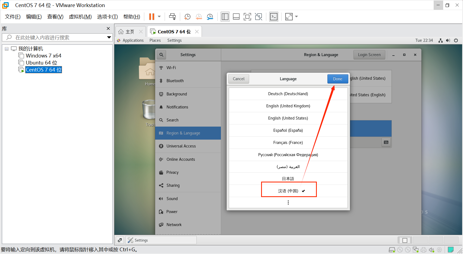Collapse the 我的计算机 tree node
This screenshot has width=463, height=254.
click(x=7, y=49)
